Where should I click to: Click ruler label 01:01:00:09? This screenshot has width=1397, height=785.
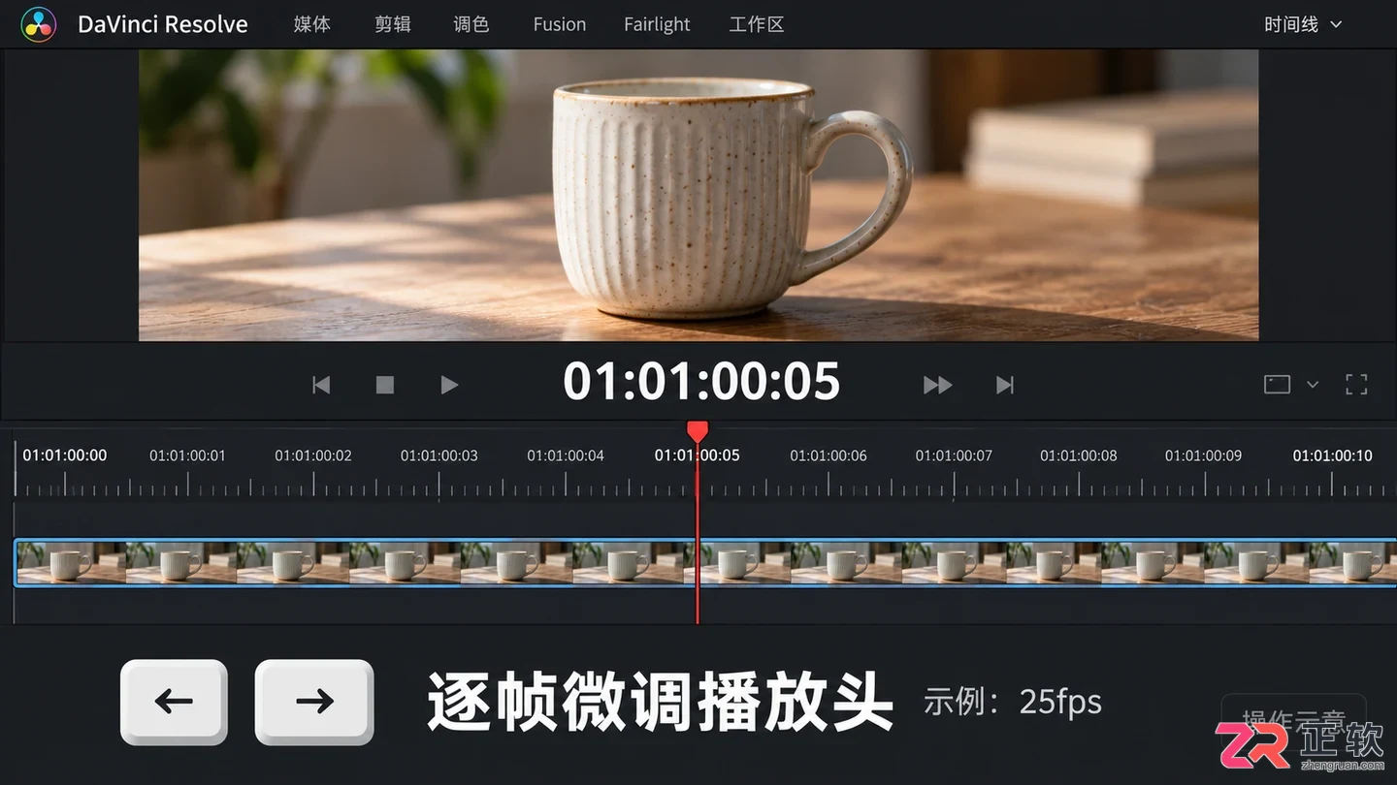point(1203,455)
